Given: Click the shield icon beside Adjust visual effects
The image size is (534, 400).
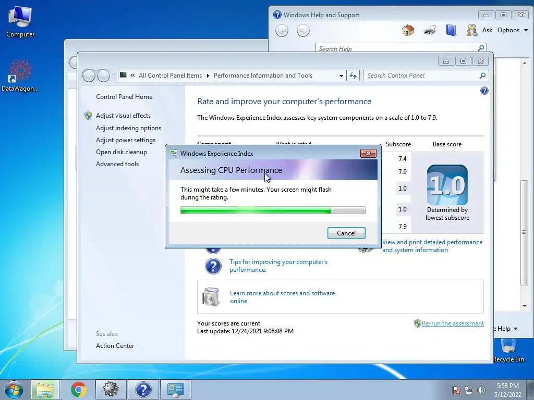Looking at the screenshot, I should click(88, 116).
